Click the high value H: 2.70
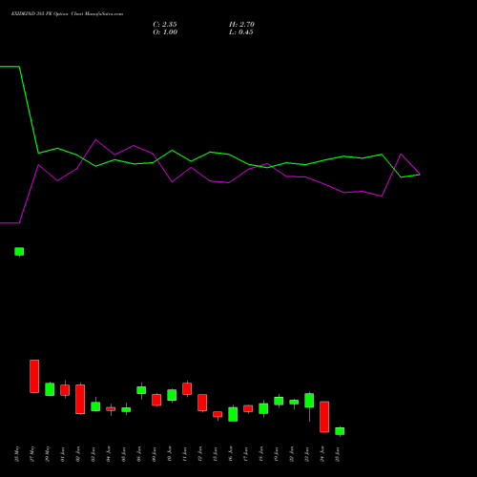This screenshot has width=477, height=477. tap(241, 25)
